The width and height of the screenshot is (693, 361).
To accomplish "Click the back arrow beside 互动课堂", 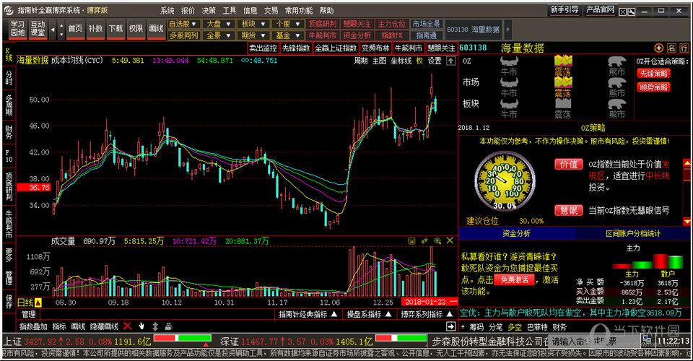I will tap(53, 29).
